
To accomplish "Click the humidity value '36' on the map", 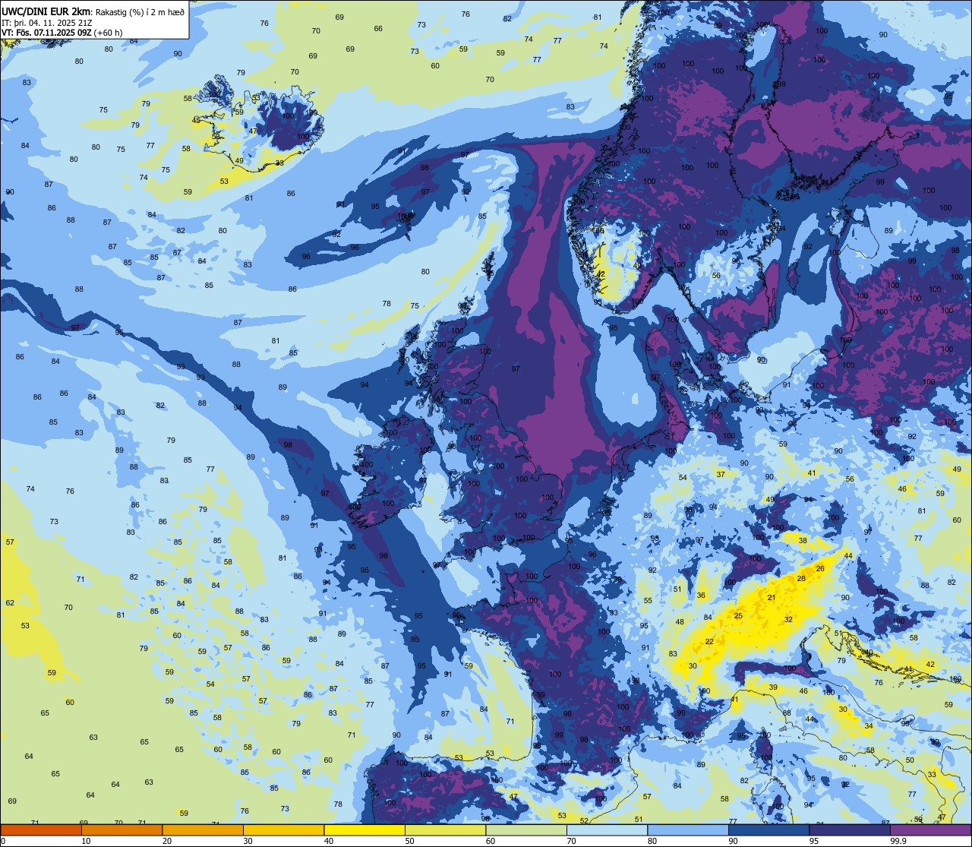I will 701,596.
